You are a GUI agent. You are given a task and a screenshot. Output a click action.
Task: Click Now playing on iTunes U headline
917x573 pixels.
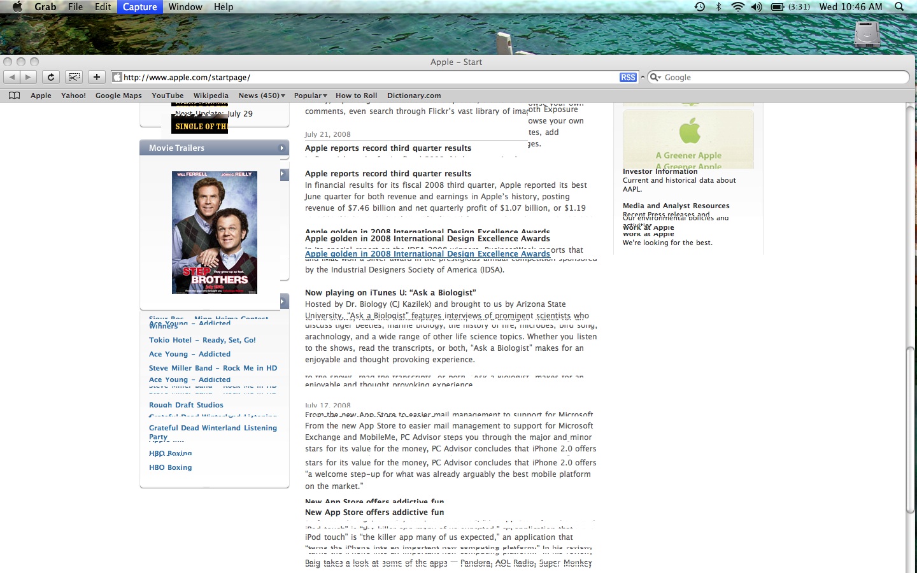coord(390,293)
